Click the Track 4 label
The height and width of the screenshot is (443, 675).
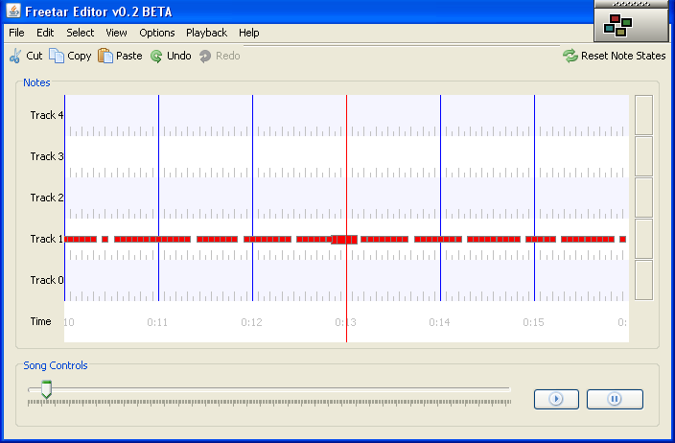[x=46, y=115]
